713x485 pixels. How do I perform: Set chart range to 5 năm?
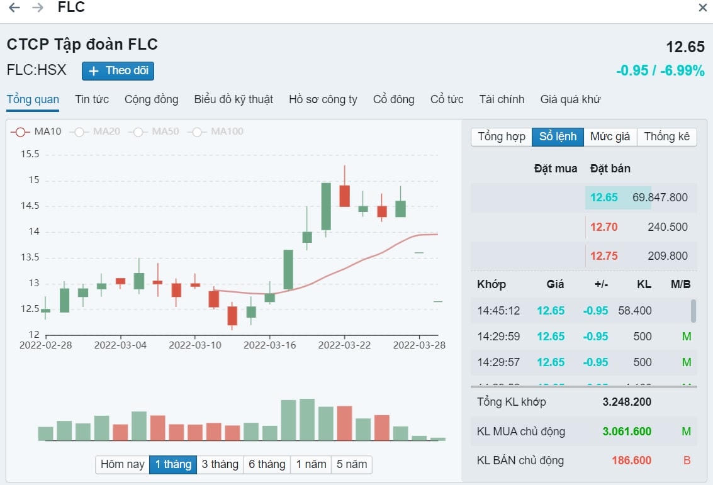[352, 464]
